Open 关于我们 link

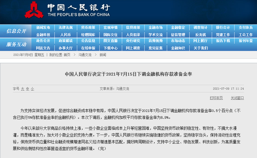201,48
